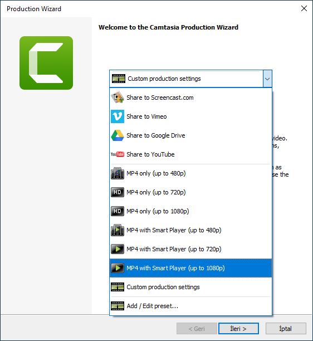Click the Smart Player 480p devices icon

(118, 230)
